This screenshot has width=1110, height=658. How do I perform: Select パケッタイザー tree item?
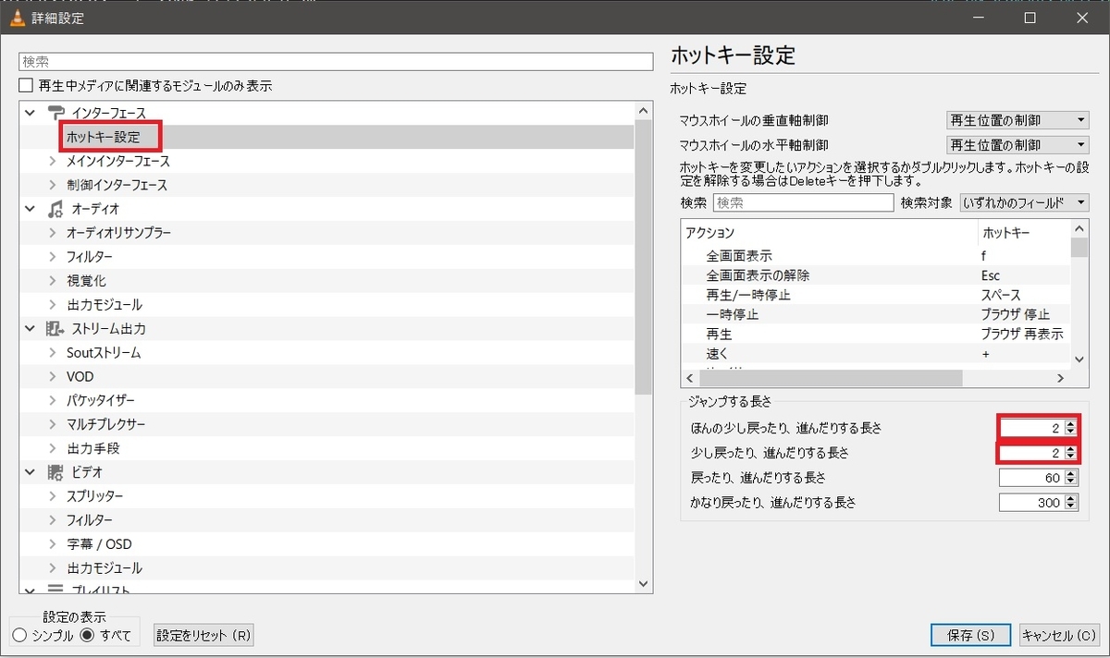[x=101, y=401]
